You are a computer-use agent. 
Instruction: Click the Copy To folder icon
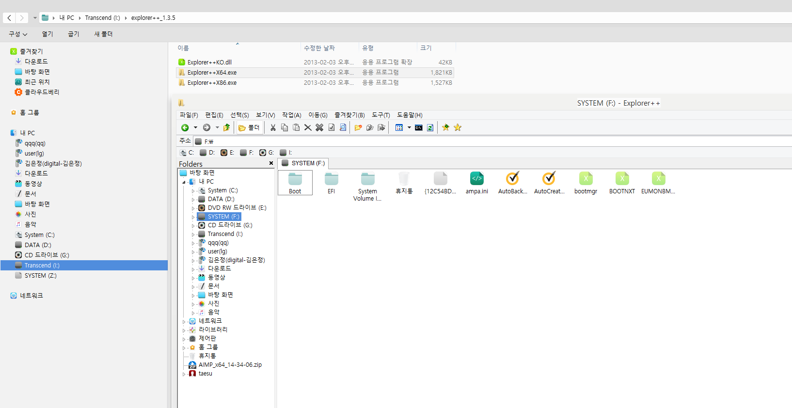pos(370,127)
